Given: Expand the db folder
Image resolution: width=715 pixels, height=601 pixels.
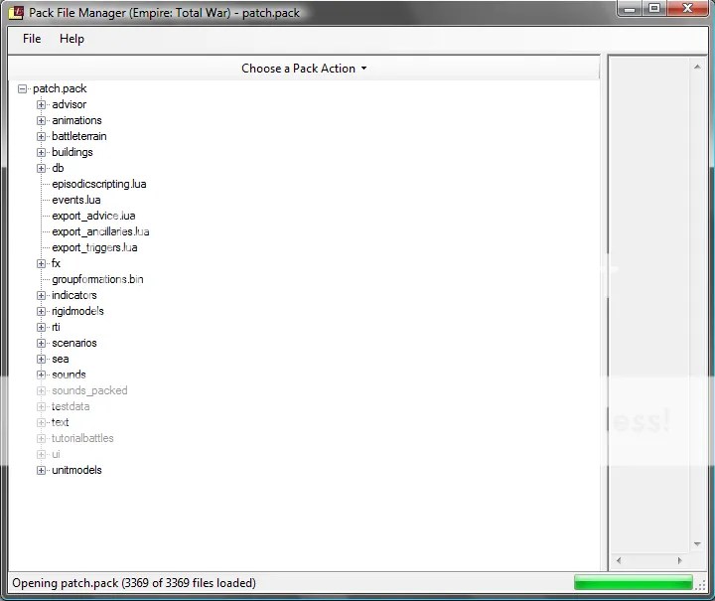Looking at the screenshot, I should click(x=41, y=168).
